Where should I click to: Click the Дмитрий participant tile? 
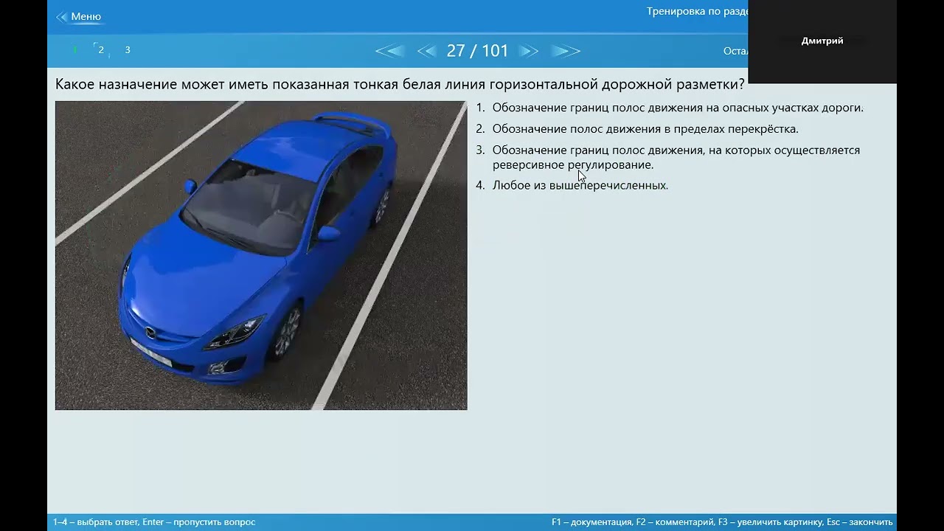[822, 41]
